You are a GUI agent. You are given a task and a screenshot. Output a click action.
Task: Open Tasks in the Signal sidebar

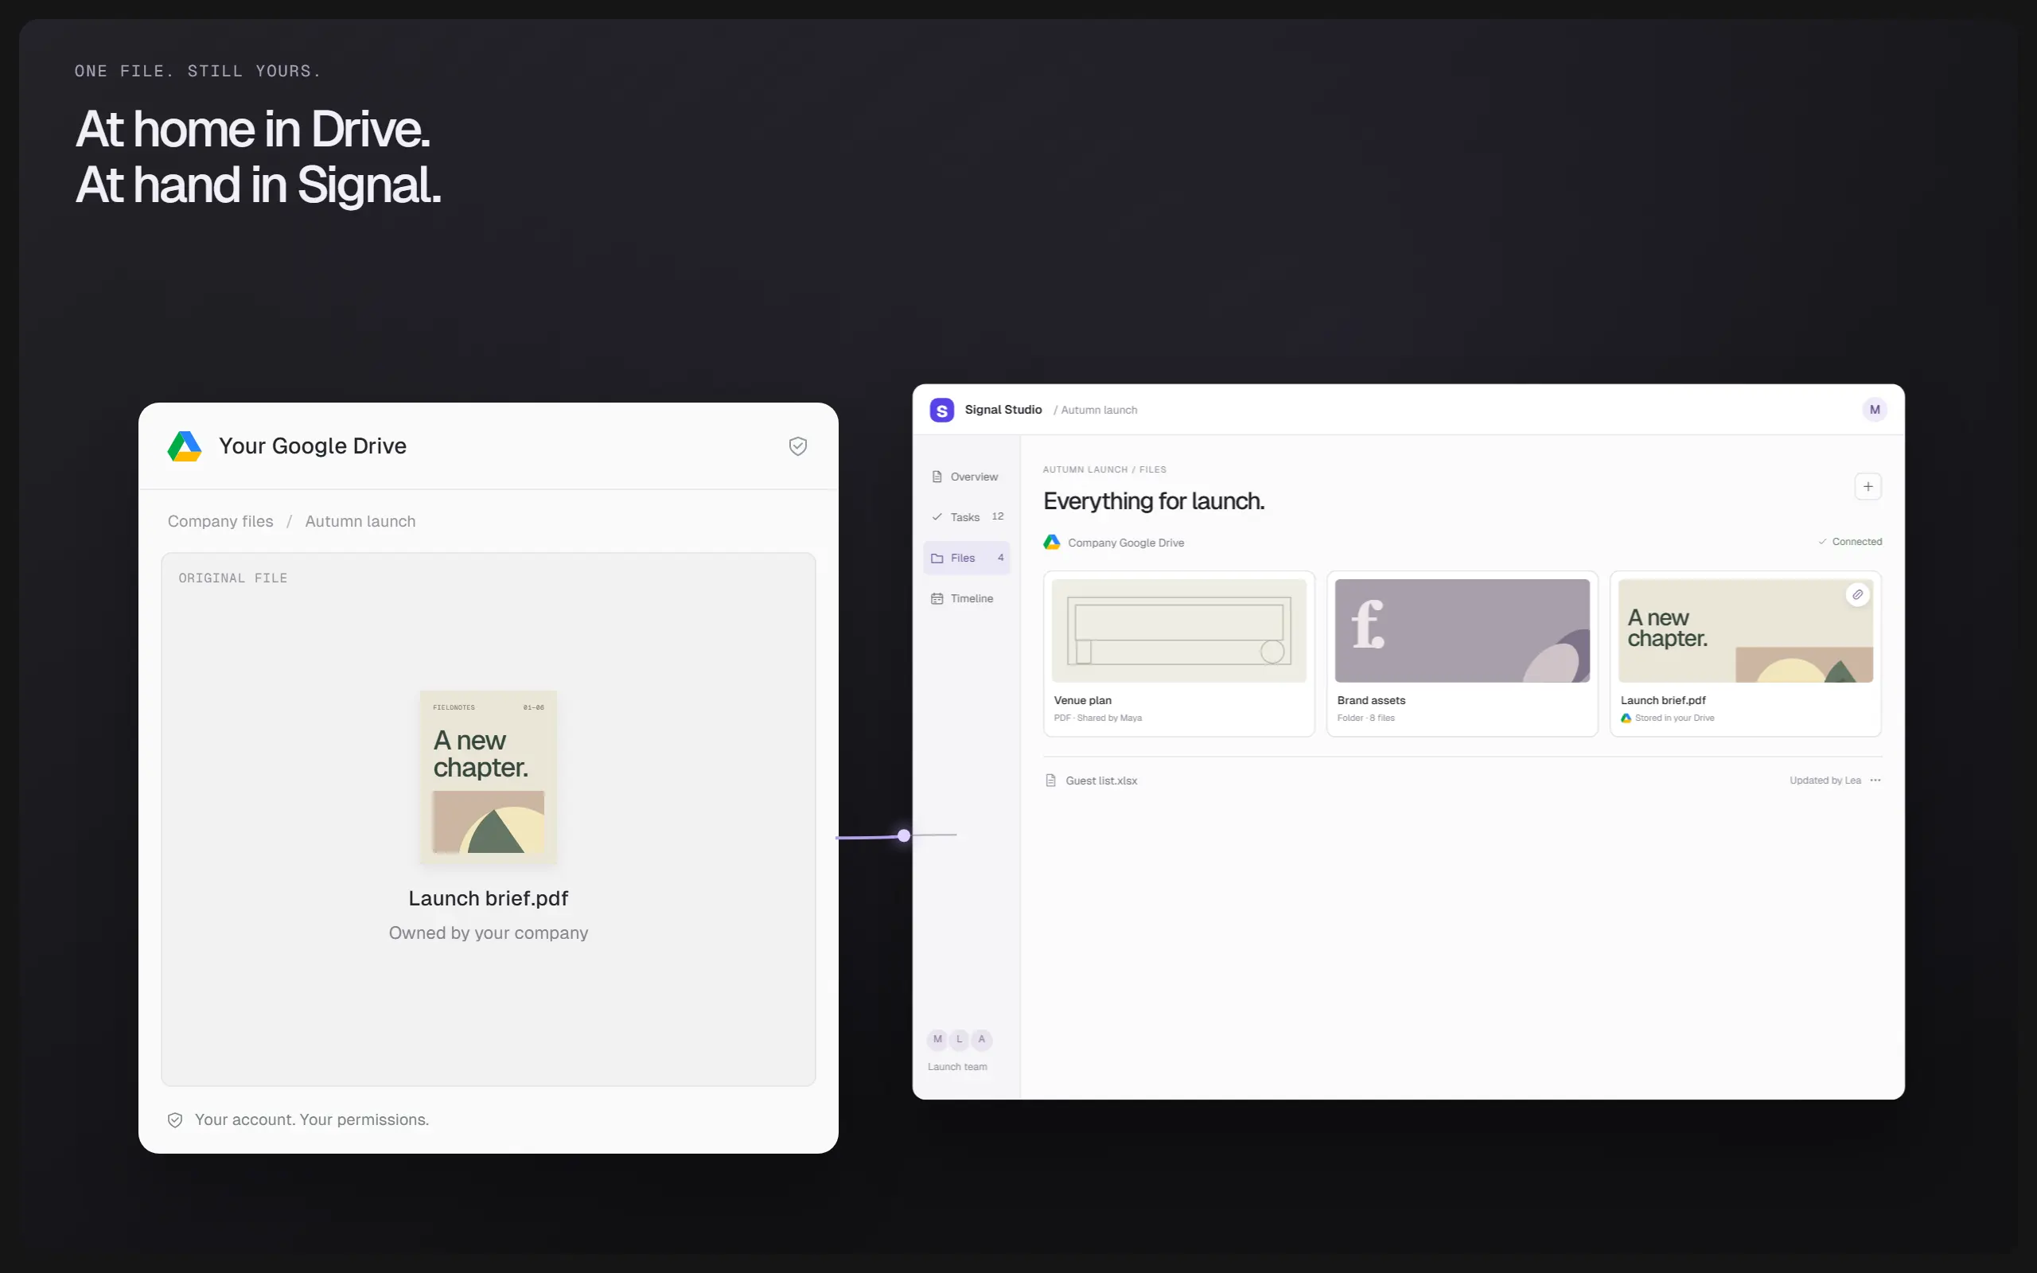966,517
